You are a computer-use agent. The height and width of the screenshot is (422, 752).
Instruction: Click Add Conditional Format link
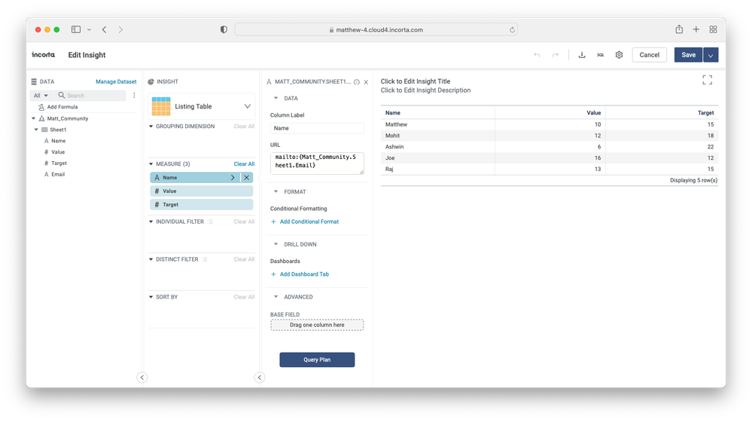(x=309, y=222)
